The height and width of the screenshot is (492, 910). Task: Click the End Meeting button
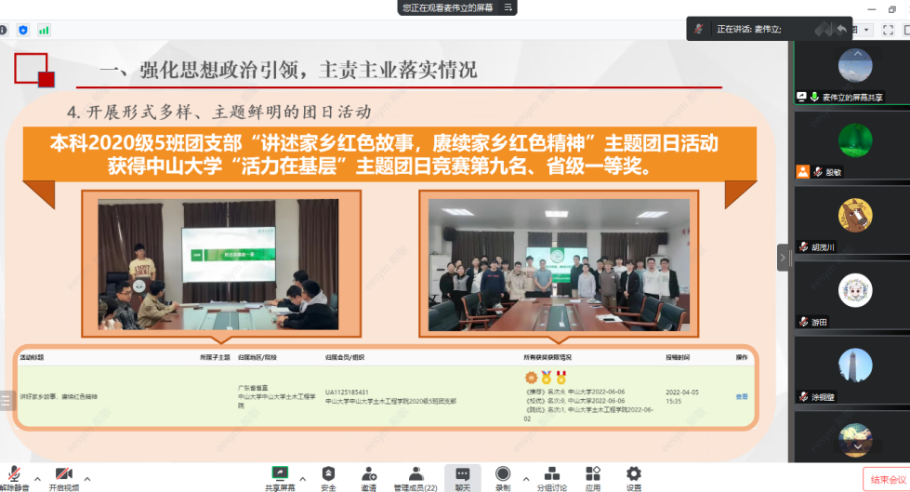(x=888, y=479)
